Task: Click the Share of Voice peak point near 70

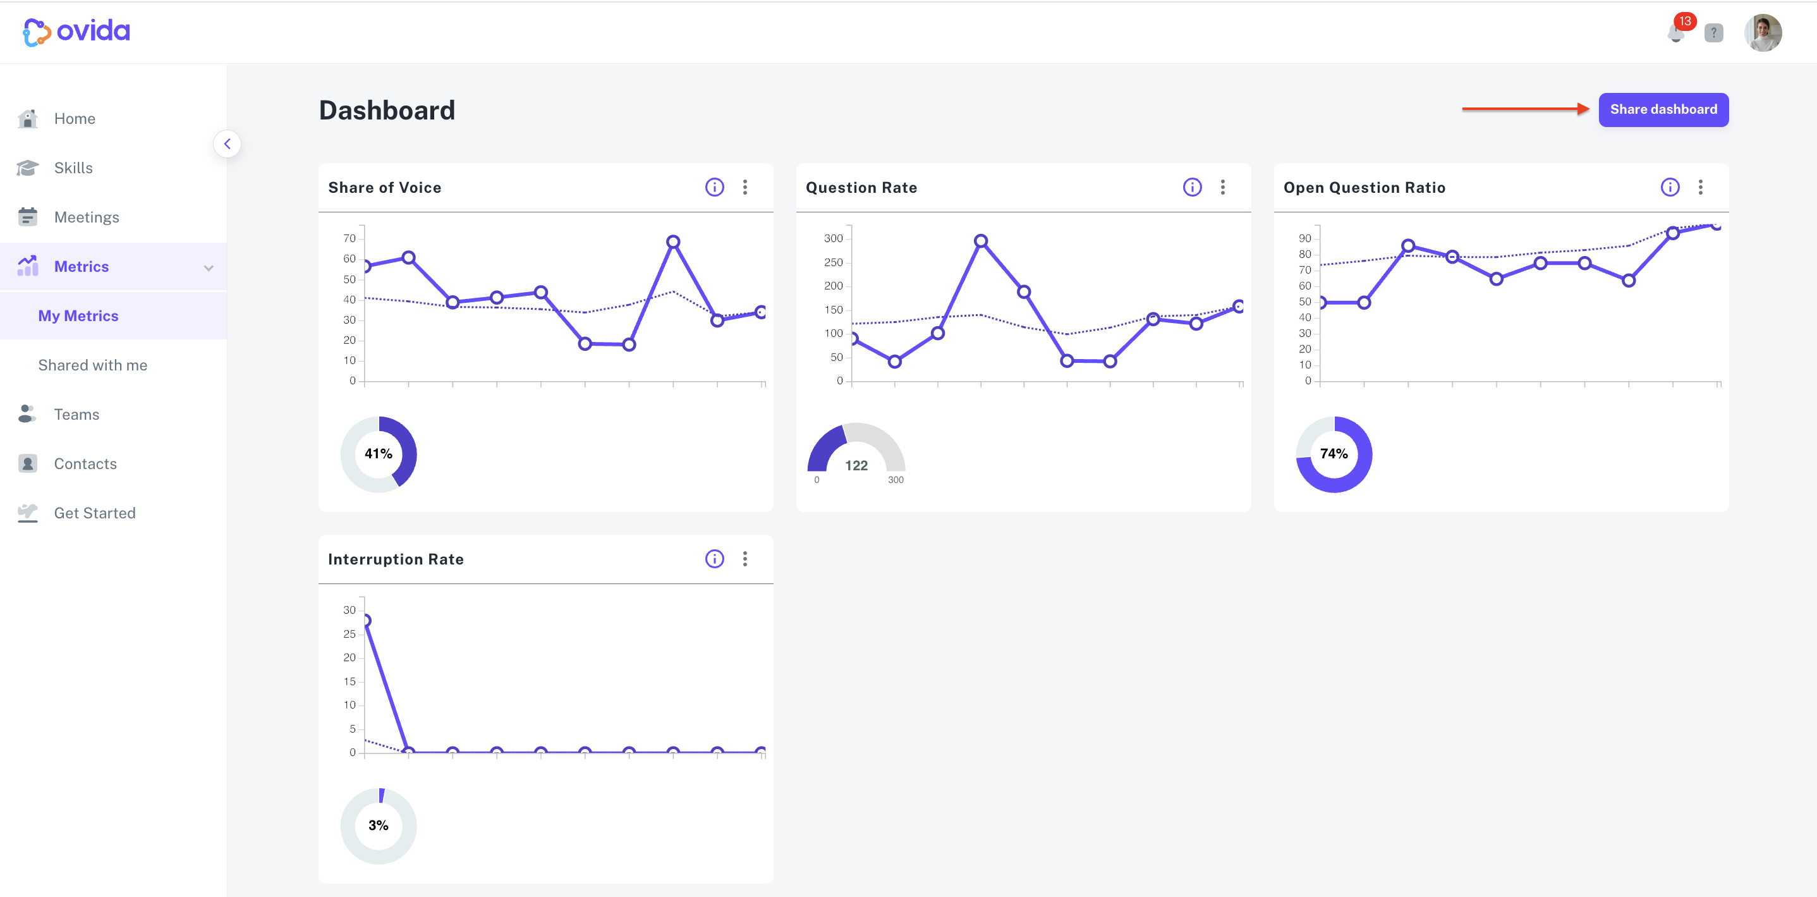Action: (x=673, y=242)
